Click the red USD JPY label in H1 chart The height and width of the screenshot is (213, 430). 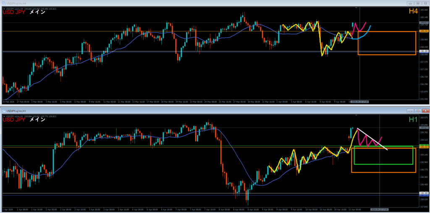(x=14, y=120)
